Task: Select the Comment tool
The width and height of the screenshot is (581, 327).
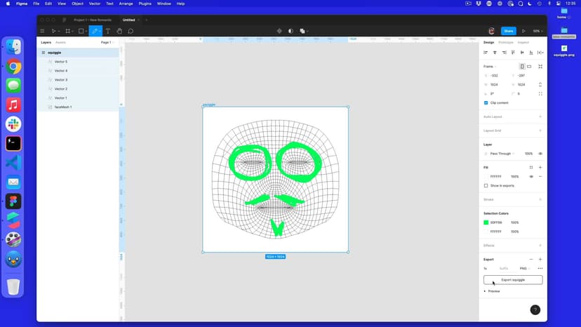Action: coord(131,31)
